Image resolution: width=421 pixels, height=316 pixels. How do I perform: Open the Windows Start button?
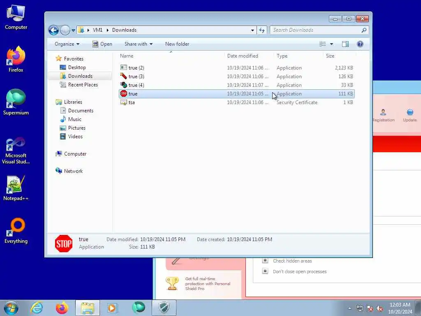pyautogui.click(x=11, y=308)
